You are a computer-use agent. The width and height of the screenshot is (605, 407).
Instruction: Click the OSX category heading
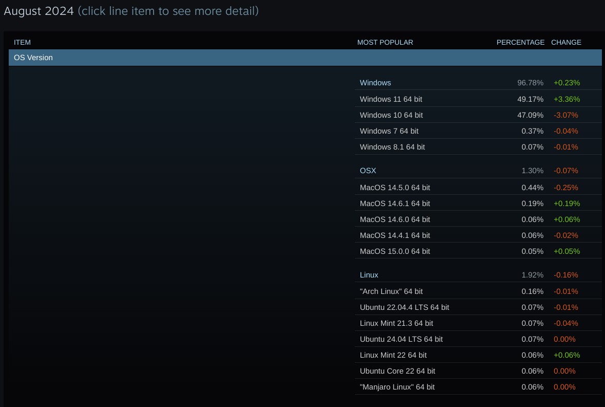coord(368,171)
